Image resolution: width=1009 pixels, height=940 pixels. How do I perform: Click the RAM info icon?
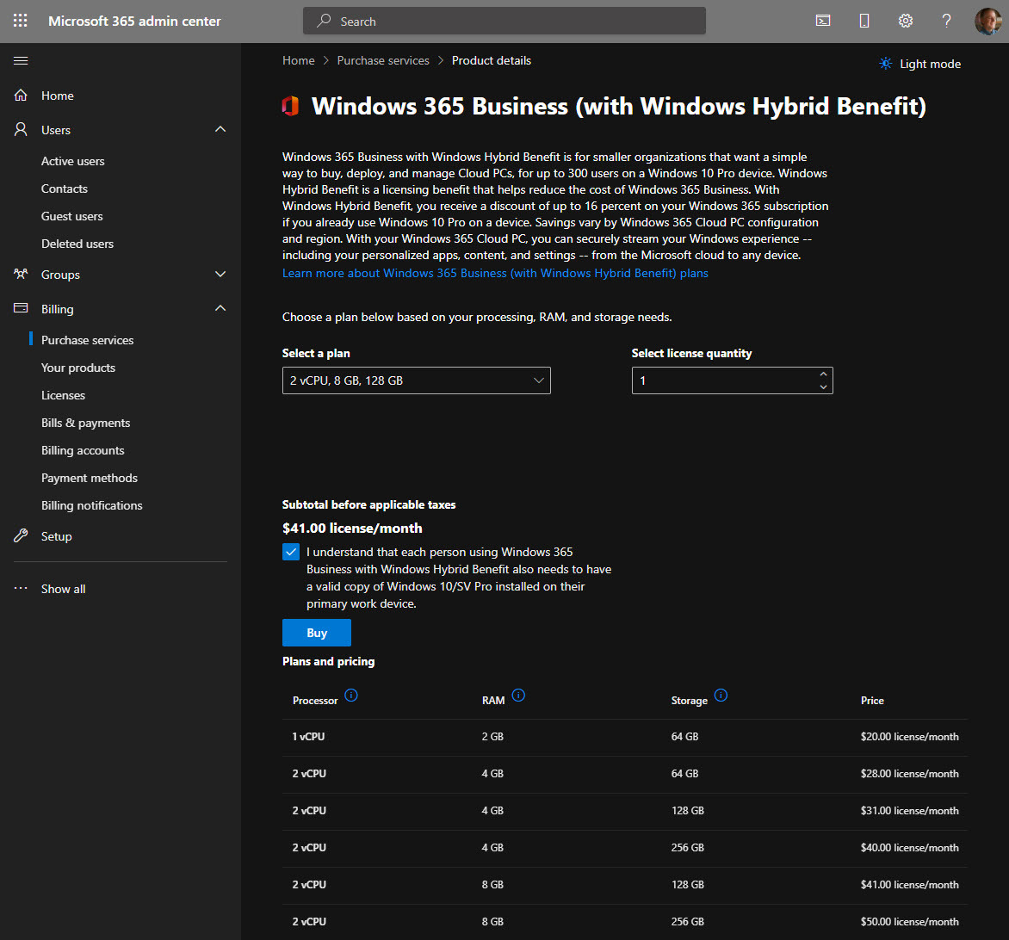coord(518,696)
